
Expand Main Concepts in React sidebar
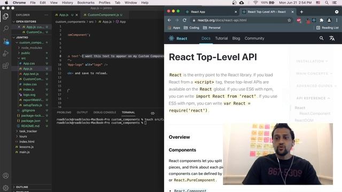pos(314,74)
